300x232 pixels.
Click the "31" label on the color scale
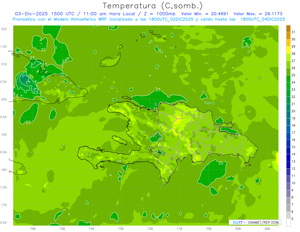(293, 32)
